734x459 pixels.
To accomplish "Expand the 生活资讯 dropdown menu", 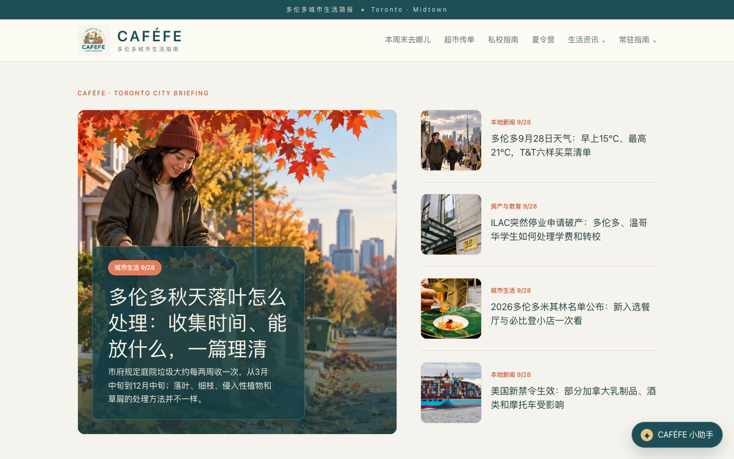I will (x=587, y=40).
